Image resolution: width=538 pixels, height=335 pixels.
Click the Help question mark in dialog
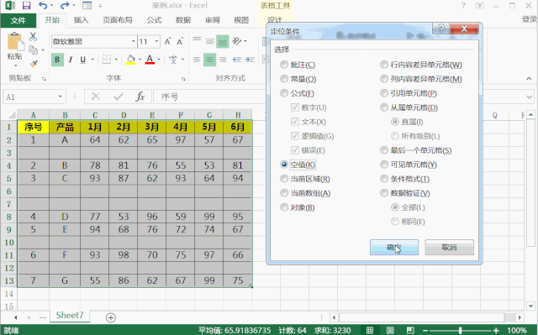441,29
